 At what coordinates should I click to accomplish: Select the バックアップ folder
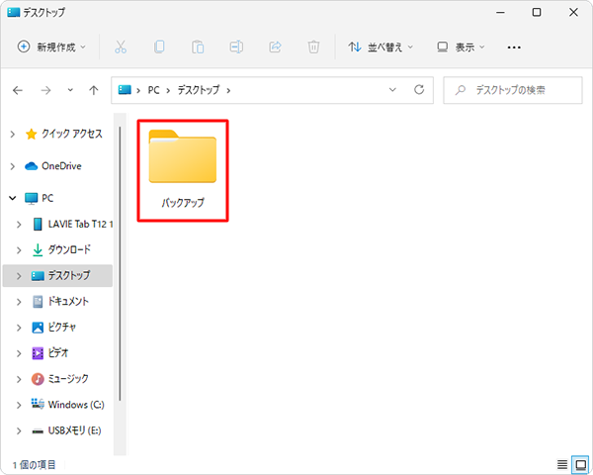pyautogui.click(x=183, y=170)
